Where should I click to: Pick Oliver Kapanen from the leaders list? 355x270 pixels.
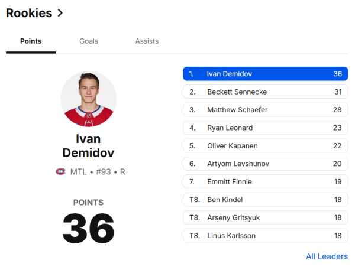265,146
